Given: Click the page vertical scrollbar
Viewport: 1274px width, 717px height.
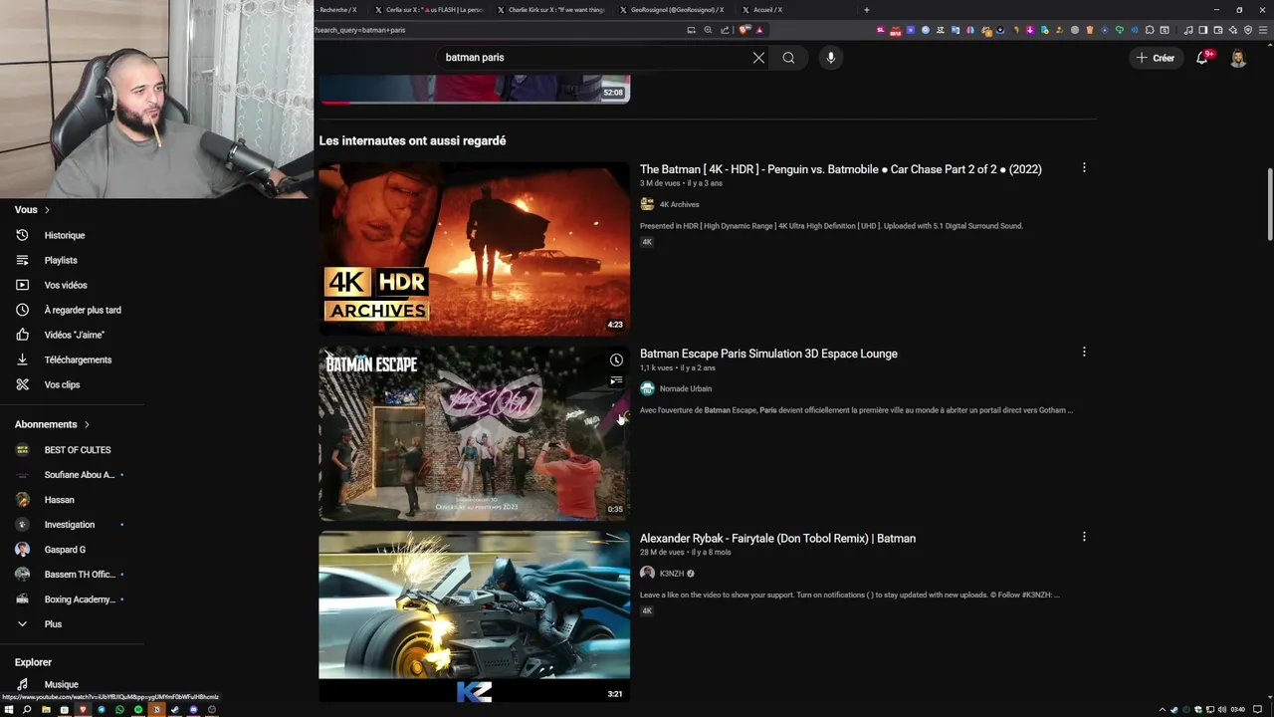Looking at the screenshot, I should [1269, 204].
